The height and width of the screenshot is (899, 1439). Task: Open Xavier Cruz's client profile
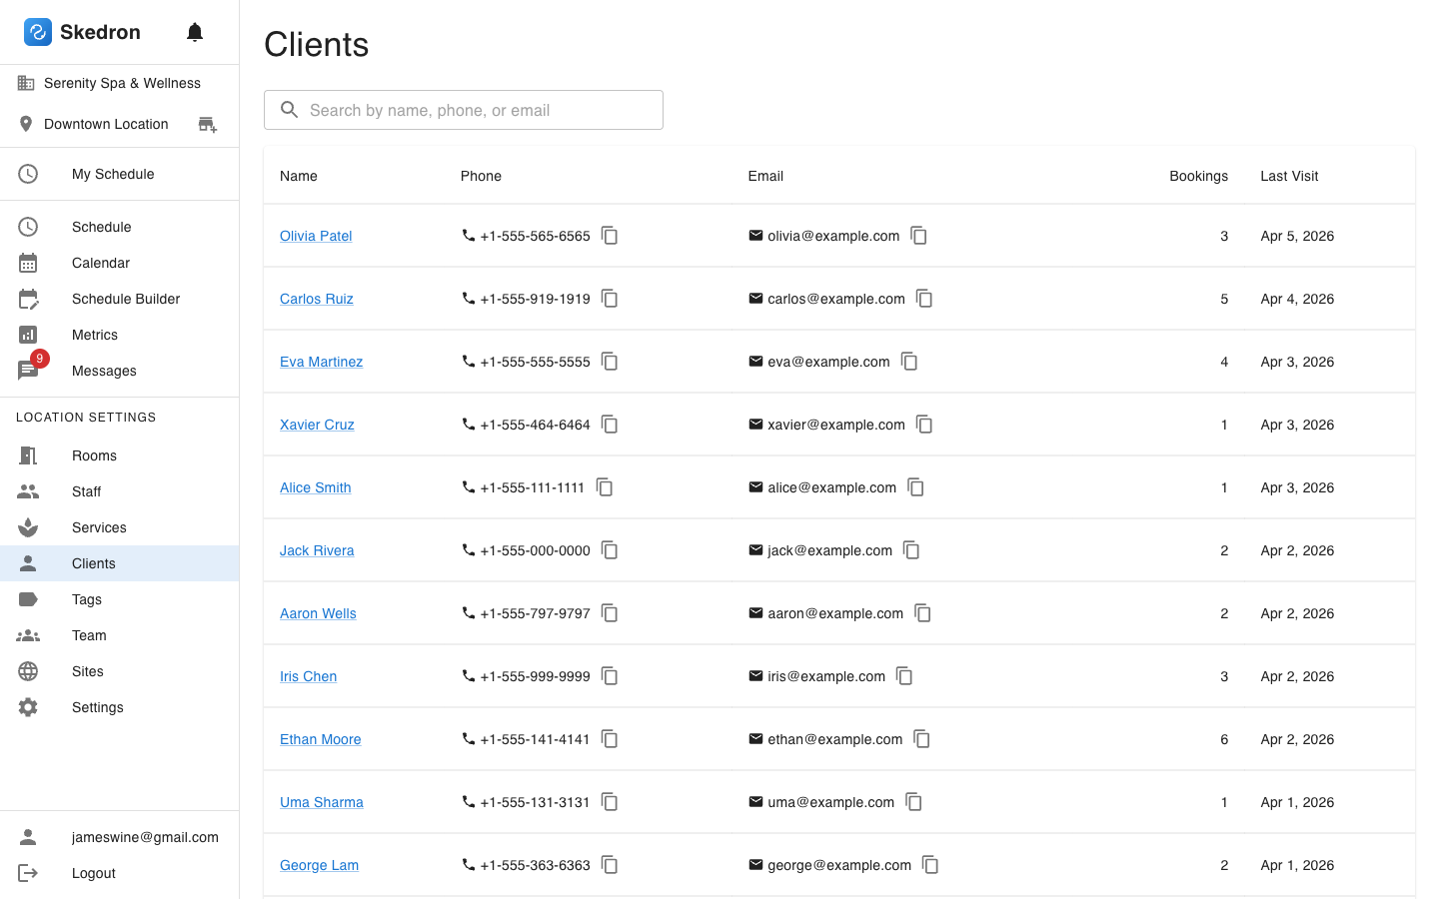coord(317,425)
